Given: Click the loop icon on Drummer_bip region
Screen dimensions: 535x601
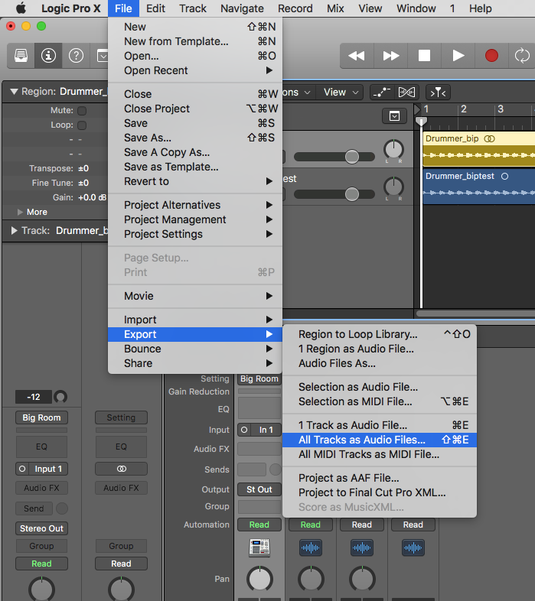Looking at the screenshot, I should click(489, 138).
